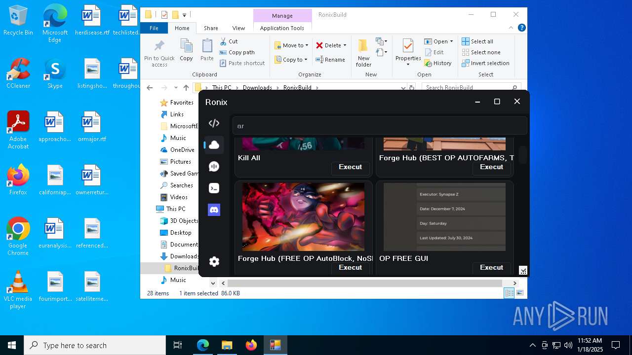632x355 pixels.
Task: Open Firefox from the taskbar
Action: (251, 345)
